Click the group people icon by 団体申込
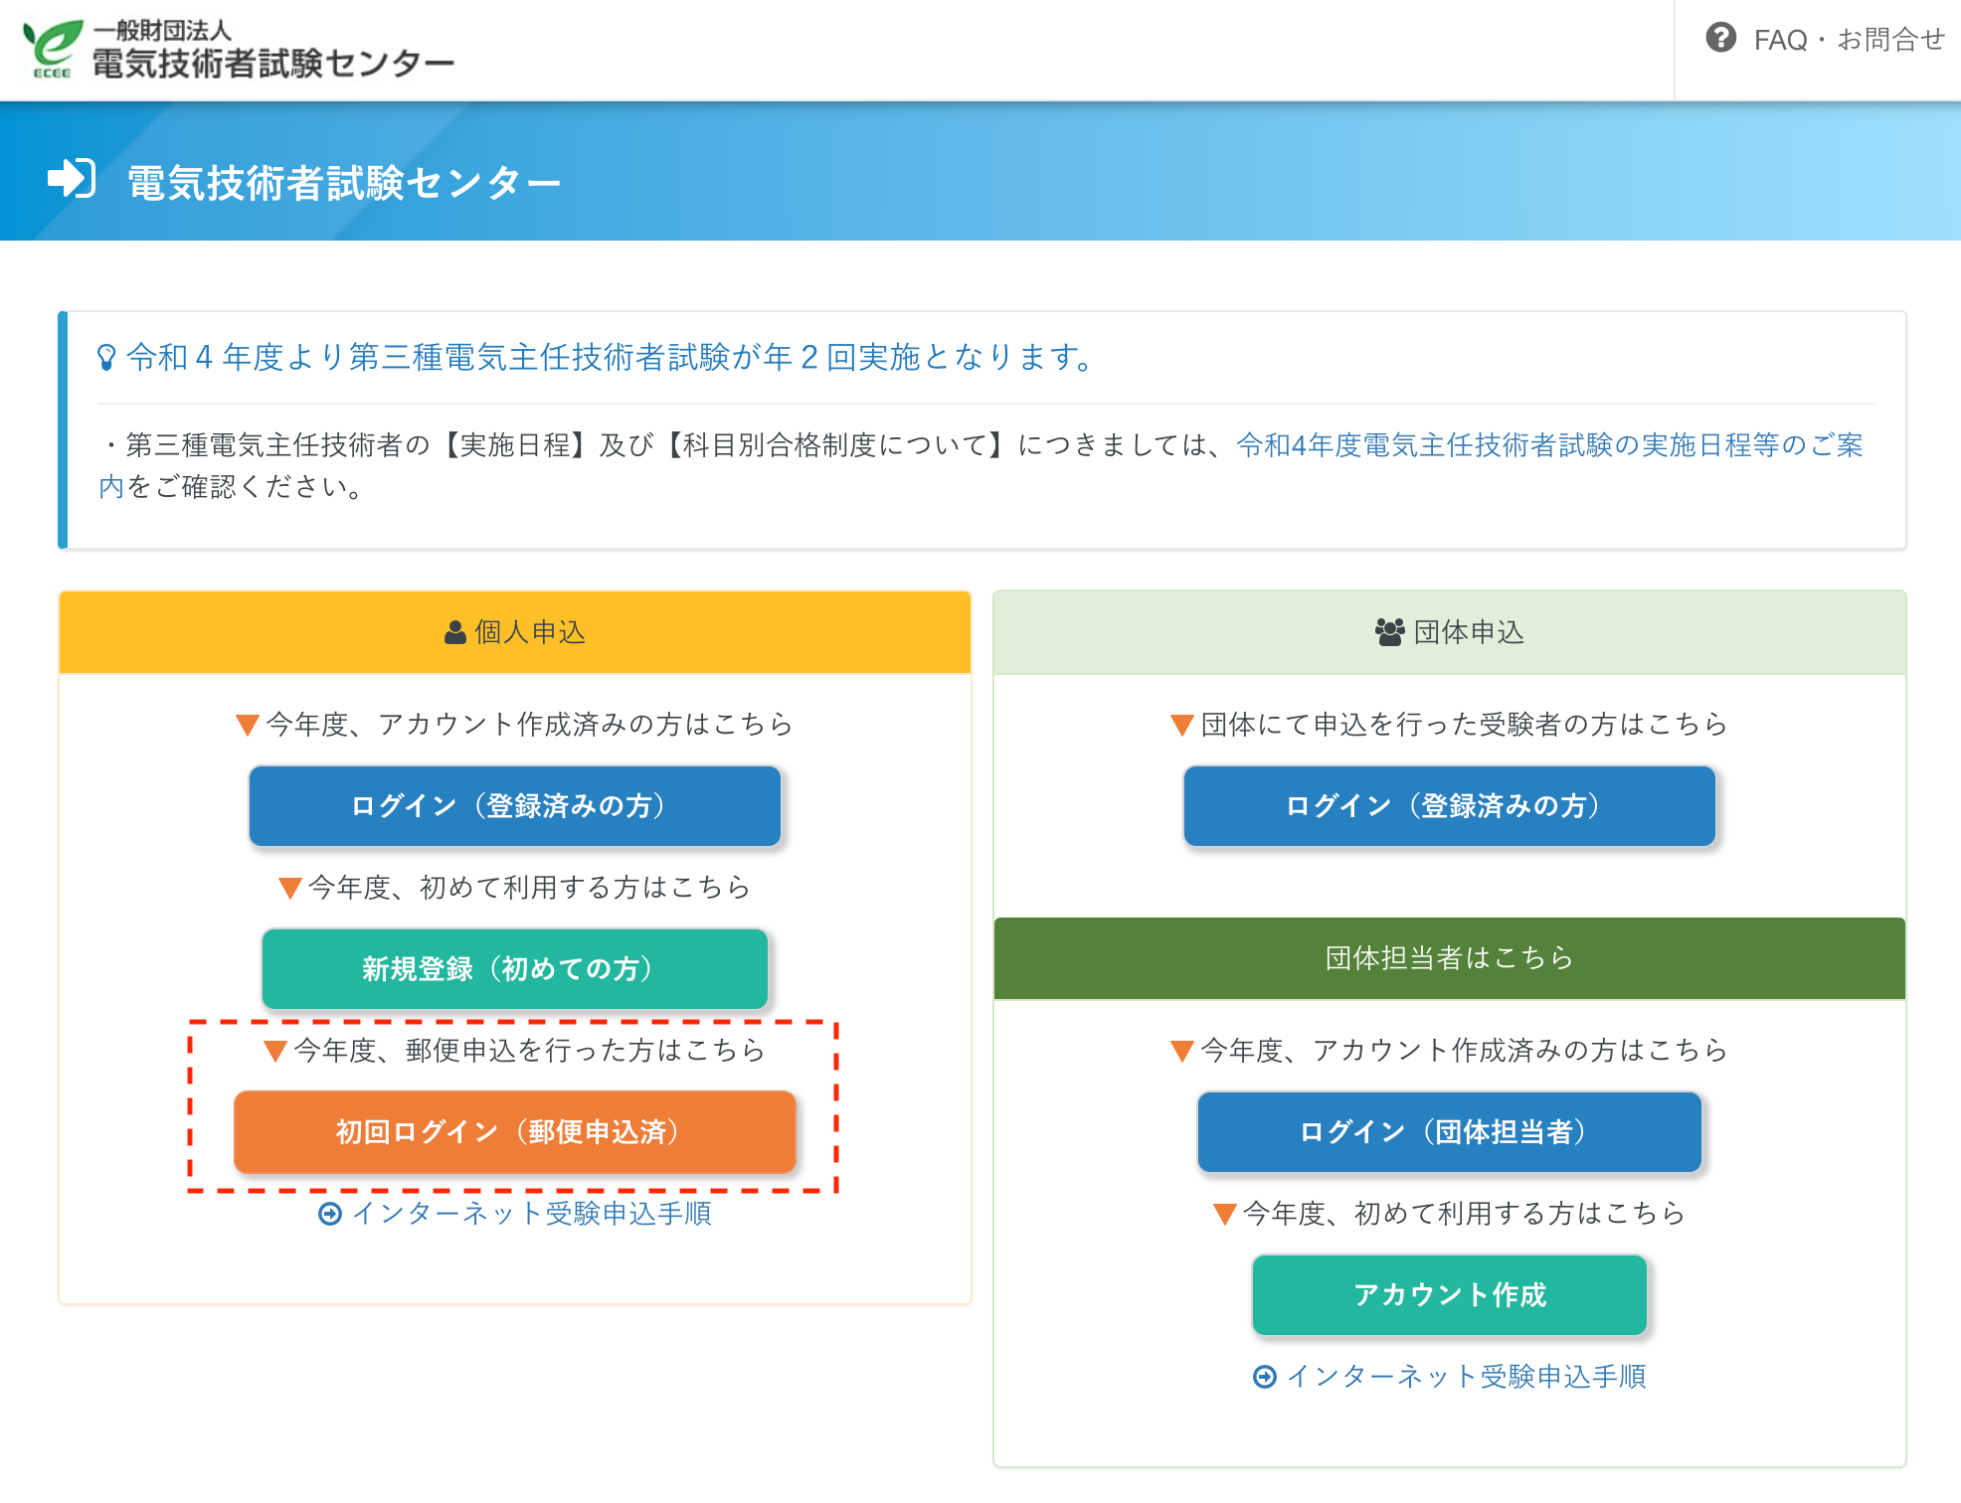This screenshot has width=1961, height=1503. 1389,632
